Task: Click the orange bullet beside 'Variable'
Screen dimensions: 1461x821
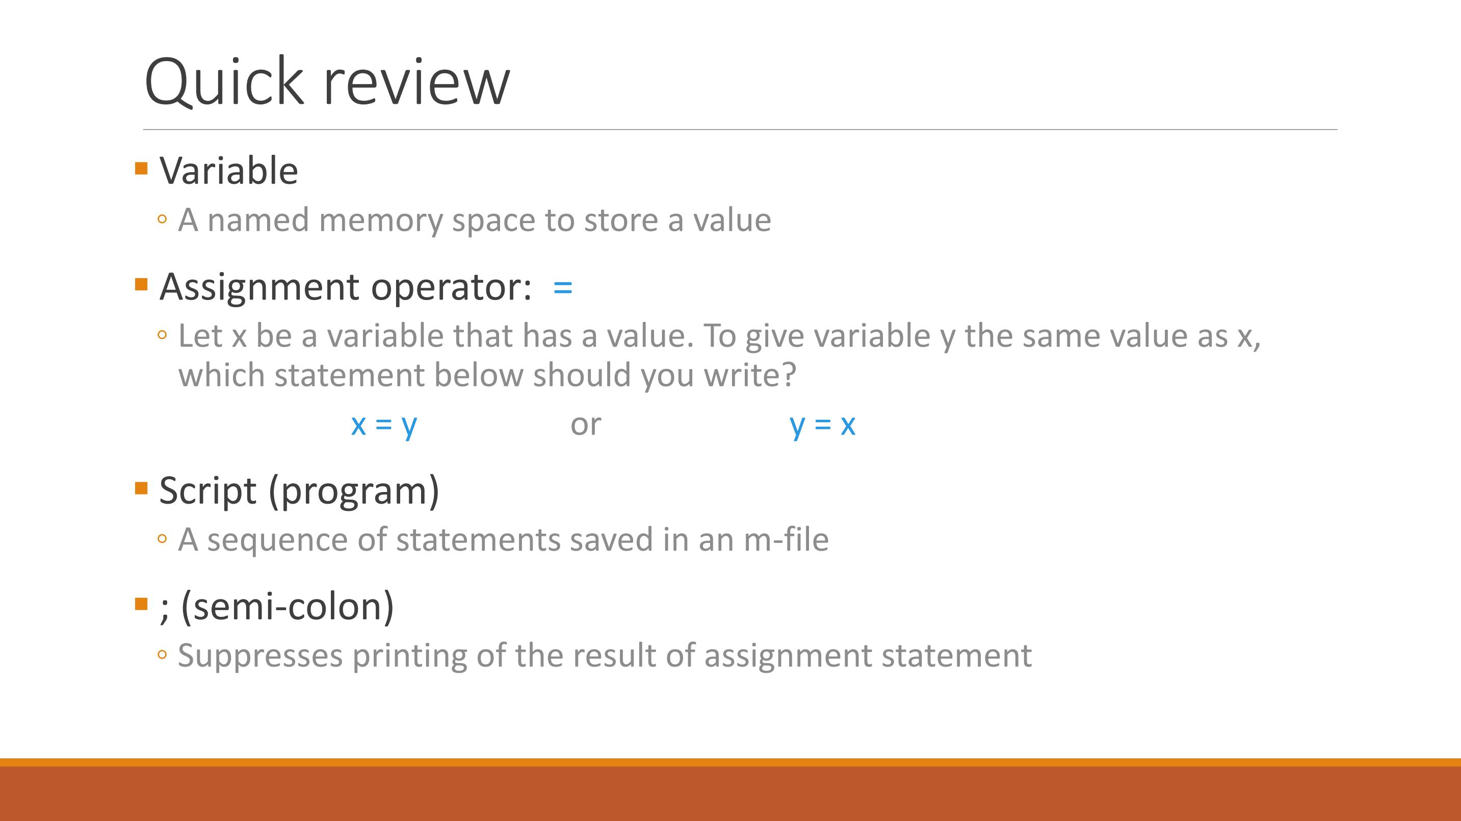Action: pyautogui.click(x=141, y=168)
